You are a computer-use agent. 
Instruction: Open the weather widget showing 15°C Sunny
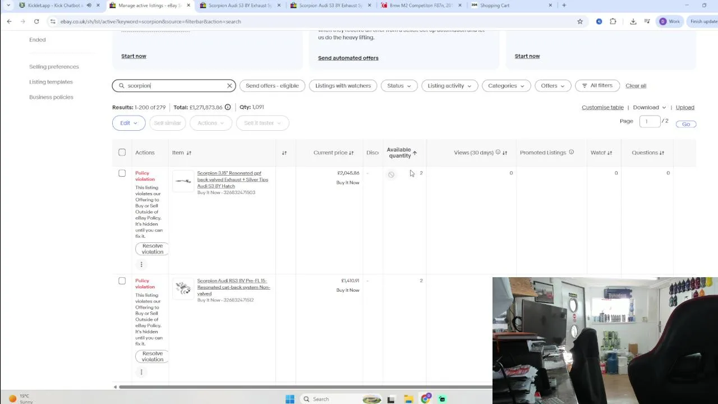(x=19, y=398)
